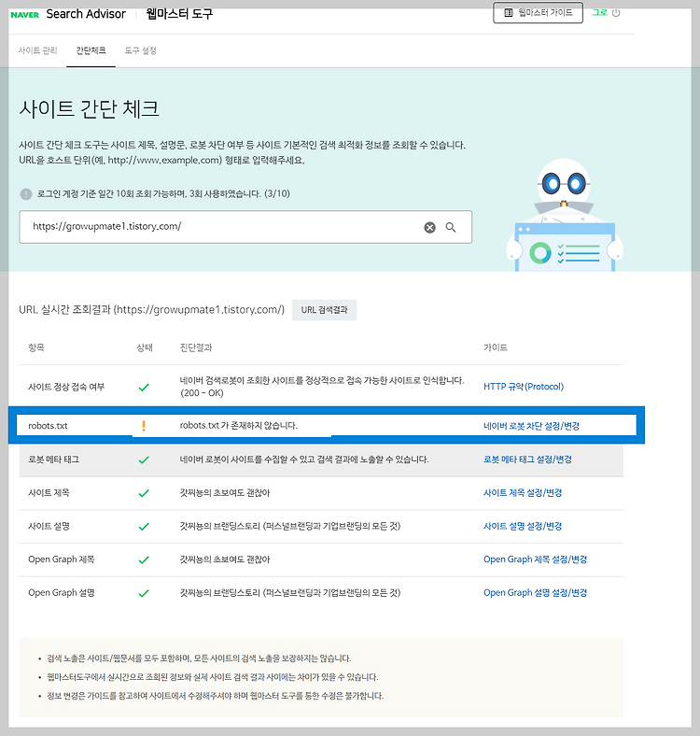Select the title result in Open Graph 제목 row
The height and width of the screenshot is (736, 700).
225,559
